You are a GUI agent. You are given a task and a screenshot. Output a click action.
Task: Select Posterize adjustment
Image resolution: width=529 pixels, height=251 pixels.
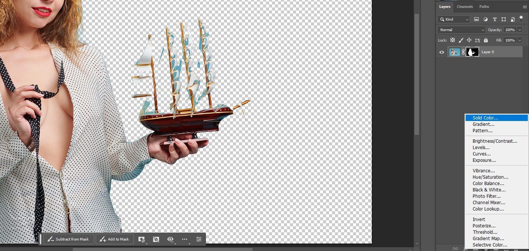[496, 226]
